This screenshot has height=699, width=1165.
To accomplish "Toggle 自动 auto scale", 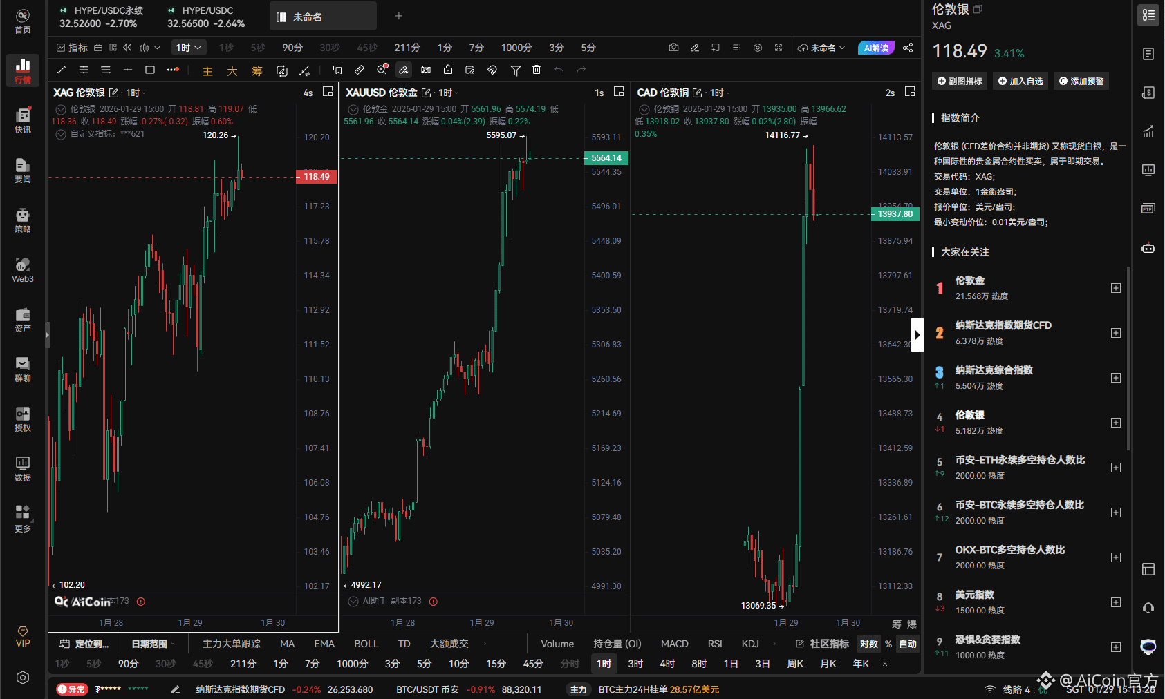I will 908,644.
